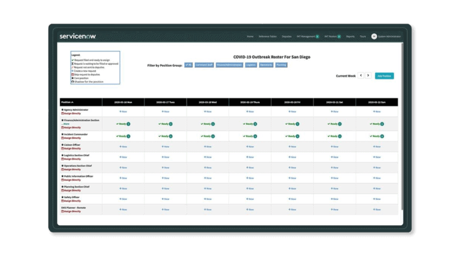Create new Agency Administrator request for Monday
Screen dimensions: 464x261
[123, 111]
